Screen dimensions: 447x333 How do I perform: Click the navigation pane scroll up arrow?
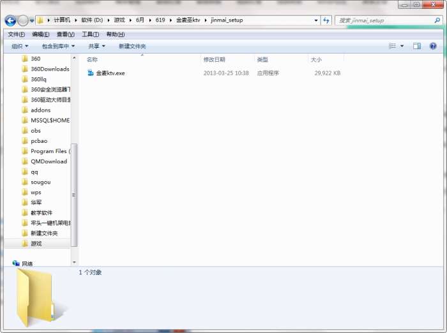[74, 58]
